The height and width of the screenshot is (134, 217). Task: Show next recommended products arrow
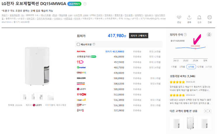tap(209, 111)
